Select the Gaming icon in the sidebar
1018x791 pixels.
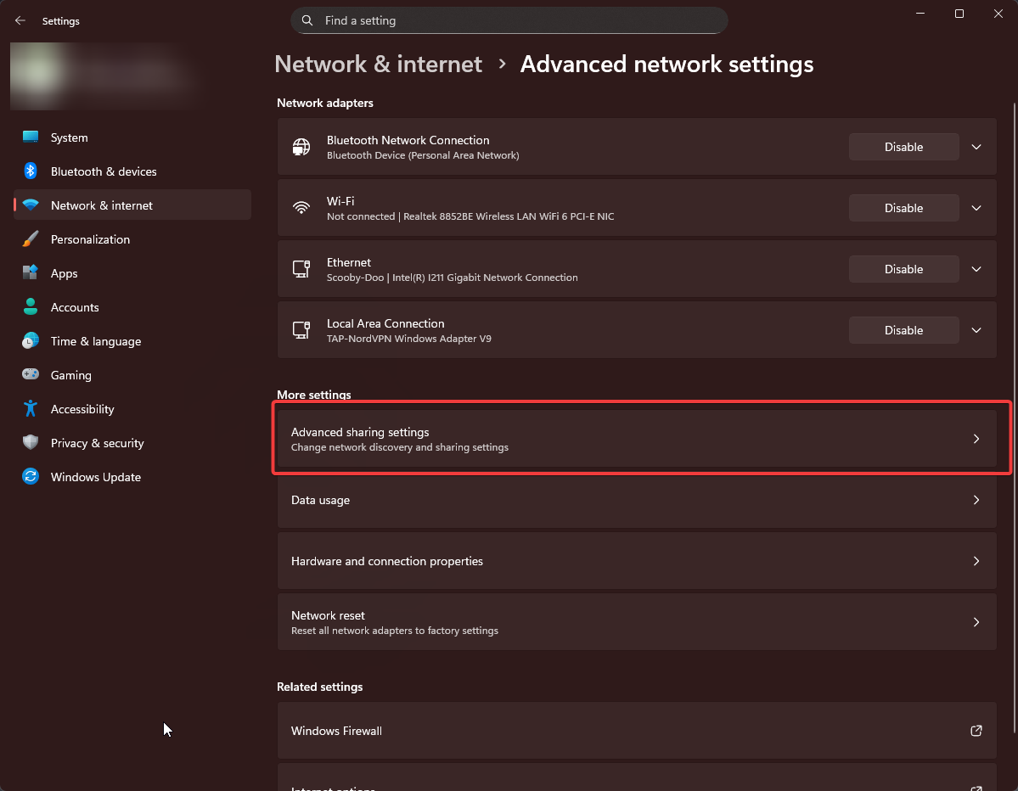point(31,374)
